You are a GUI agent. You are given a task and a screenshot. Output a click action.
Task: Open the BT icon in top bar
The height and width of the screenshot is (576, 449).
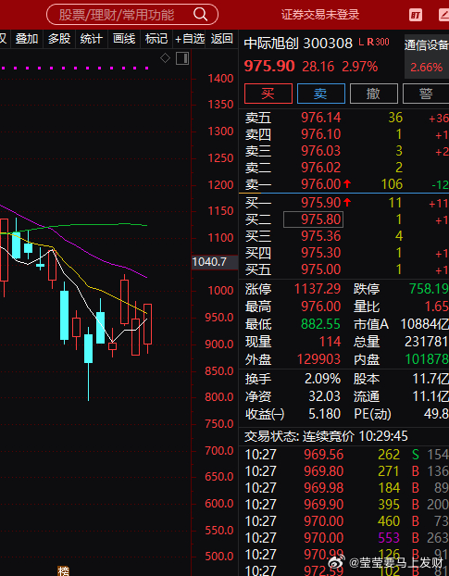416,15
